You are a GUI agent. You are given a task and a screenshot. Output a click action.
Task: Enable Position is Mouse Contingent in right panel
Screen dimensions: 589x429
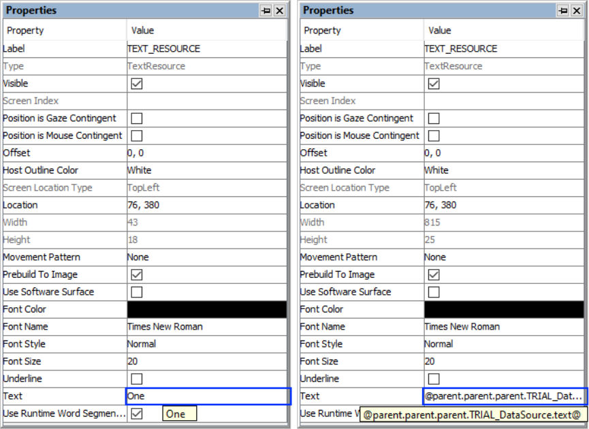pos(434,136)
